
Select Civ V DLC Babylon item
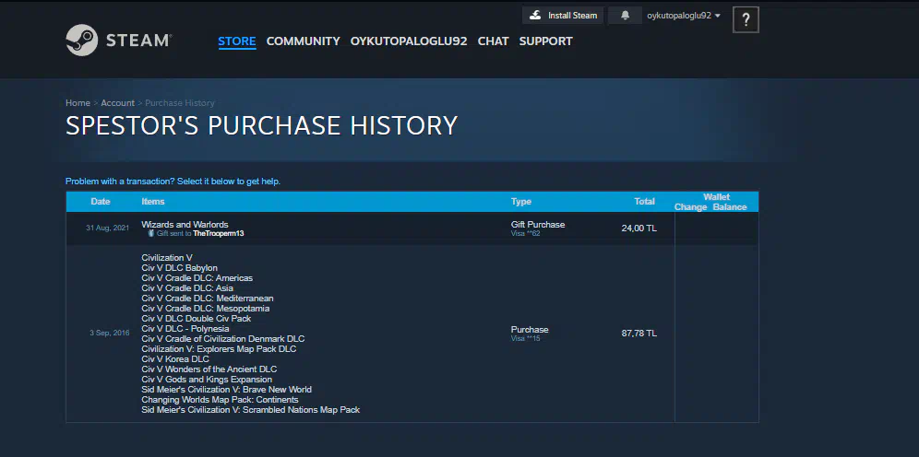[179, 268]
